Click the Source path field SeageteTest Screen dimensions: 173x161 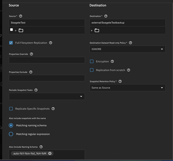(x=47, y=23)
